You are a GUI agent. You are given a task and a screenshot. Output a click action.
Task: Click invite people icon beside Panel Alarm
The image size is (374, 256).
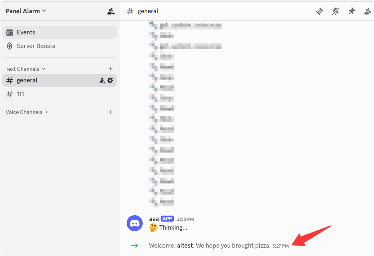pos(111,11)
